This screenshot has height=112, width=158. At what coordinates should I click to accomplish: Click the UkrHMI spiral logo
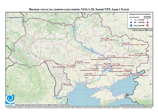coord(10,99)
